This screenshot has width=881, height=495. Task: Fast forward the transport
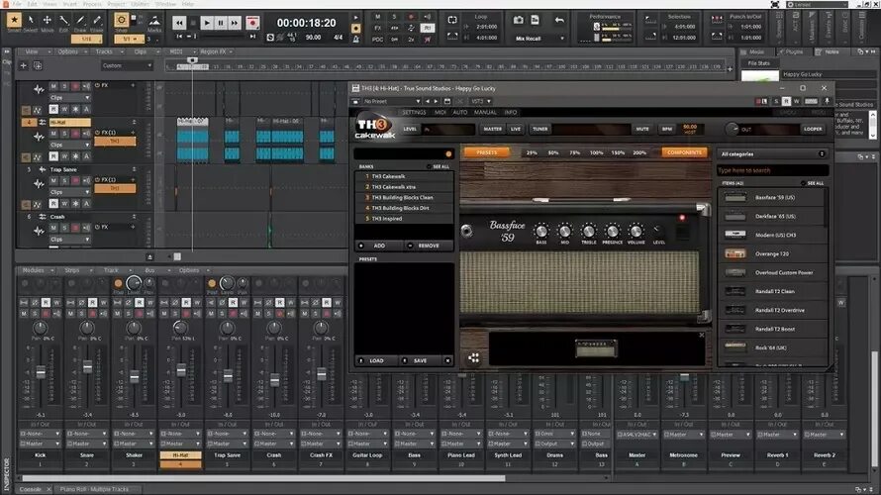pos(235,23)
